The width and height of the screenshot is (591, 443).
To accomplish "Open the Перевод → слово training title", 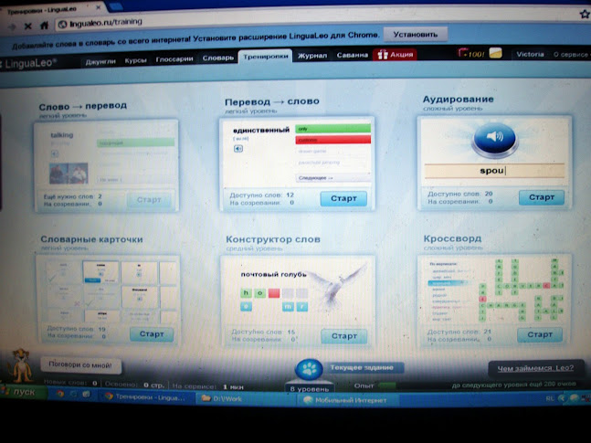I will click(272, 101).
